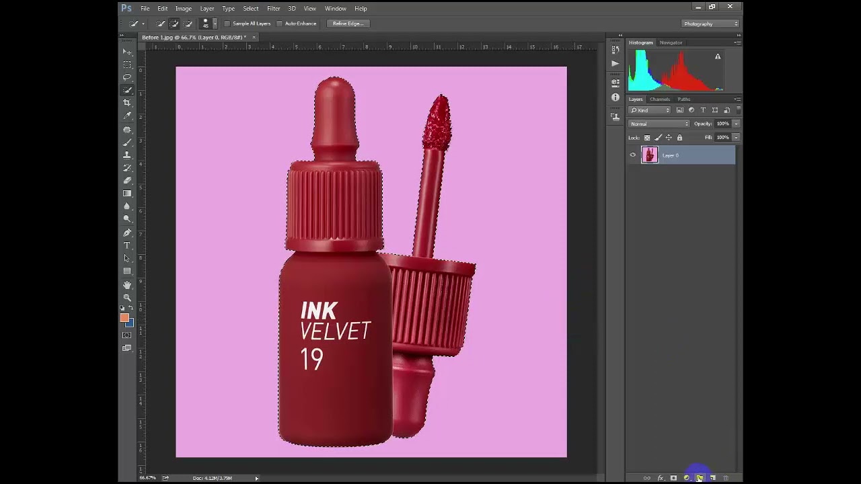Switch to the Channels tab

coord(659,99)
